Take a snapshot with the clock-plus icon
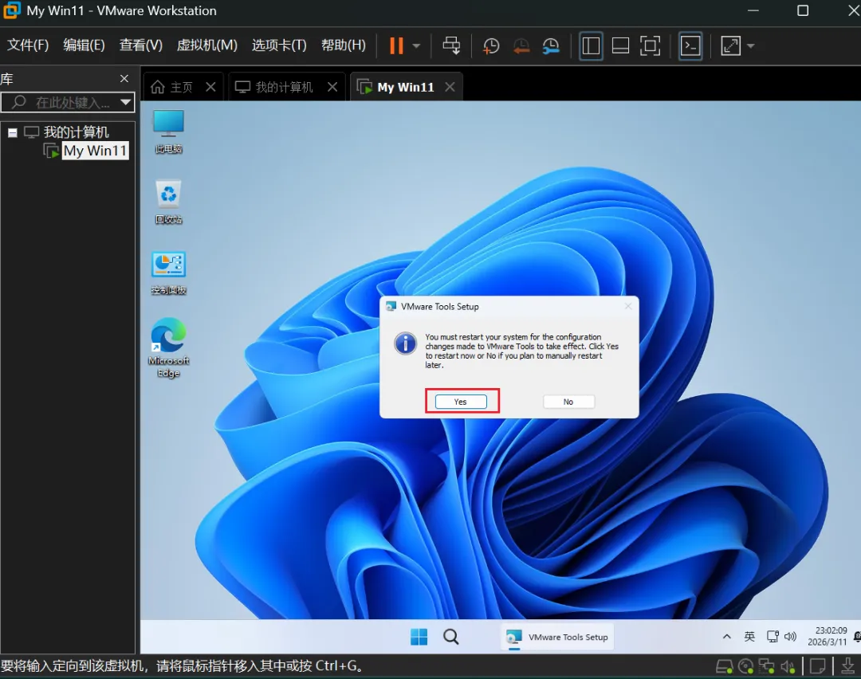 [x=491, y=46]
